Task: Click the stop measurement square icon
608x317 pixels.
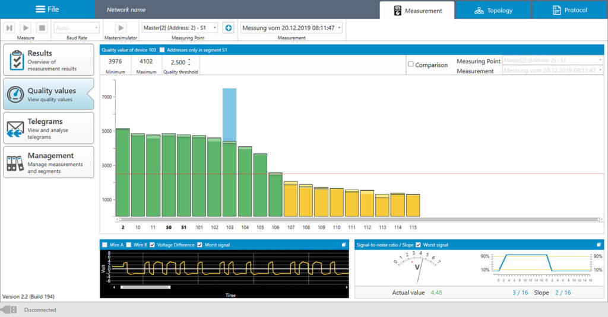Action: tap(42, 28)
